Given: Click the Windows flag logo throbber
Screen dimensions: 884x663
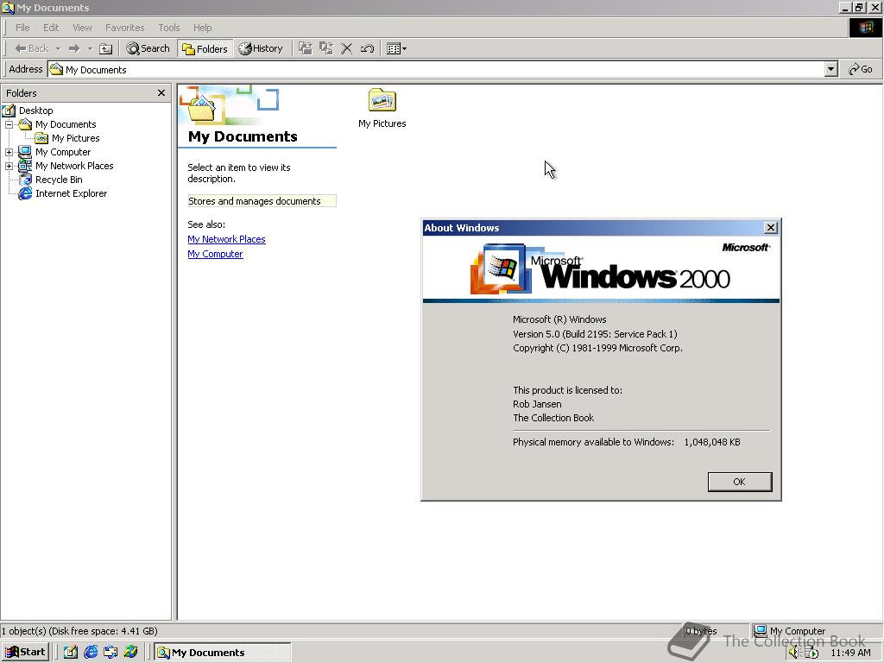Looking at the screenshot, I should click(865, 28).
